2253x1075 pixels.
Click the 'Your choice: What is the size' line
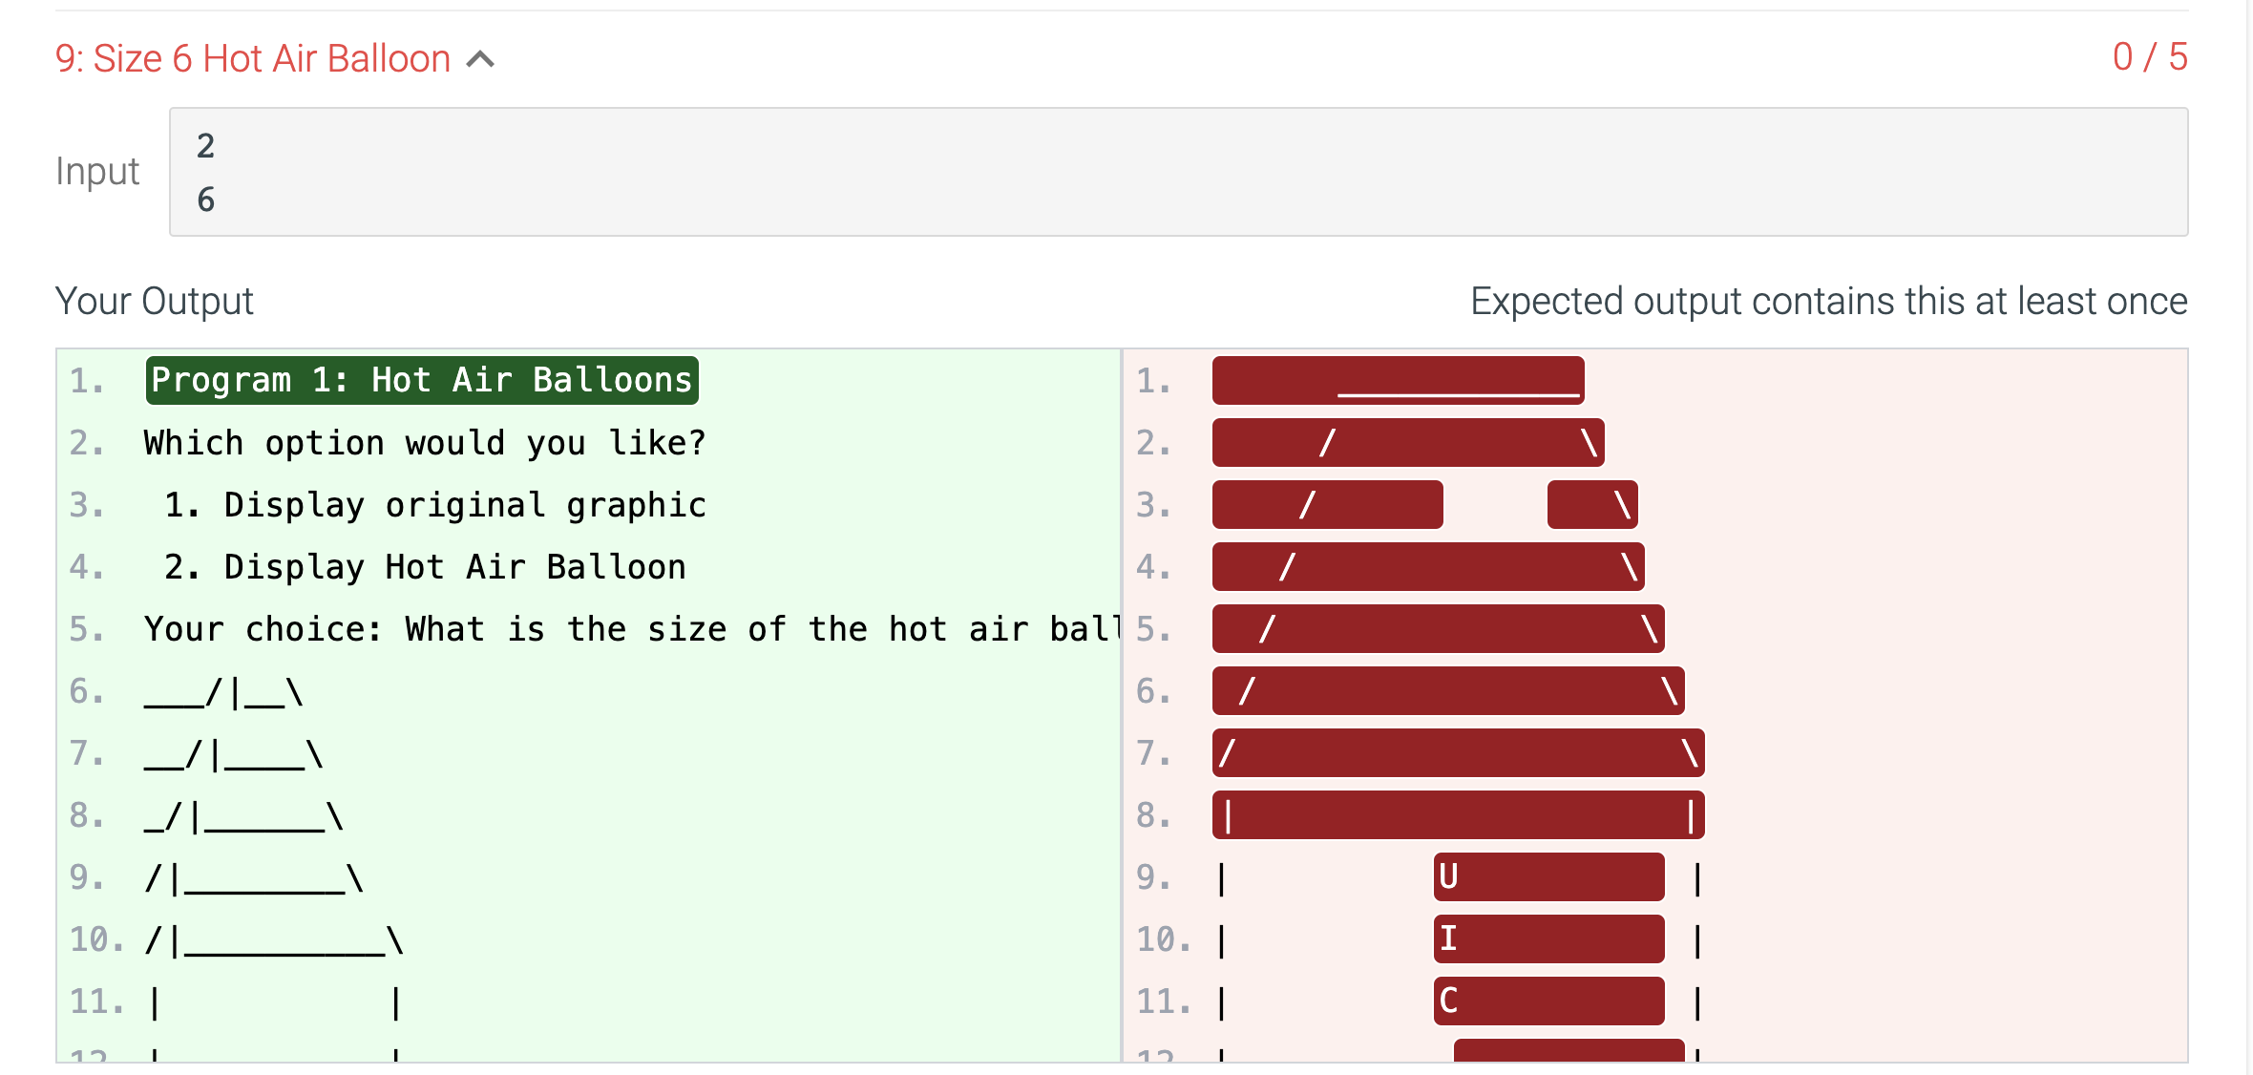631,629
